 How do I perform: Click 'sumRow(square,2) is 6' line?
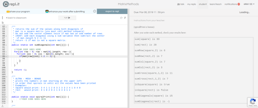[150, 50]
